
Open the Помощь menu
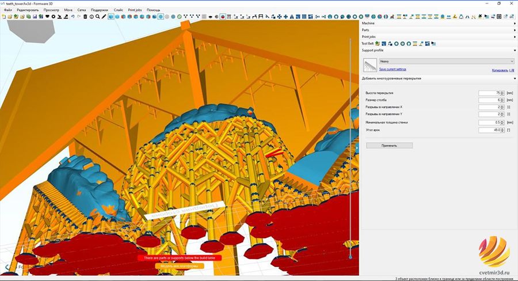click(x=153, y=10)
